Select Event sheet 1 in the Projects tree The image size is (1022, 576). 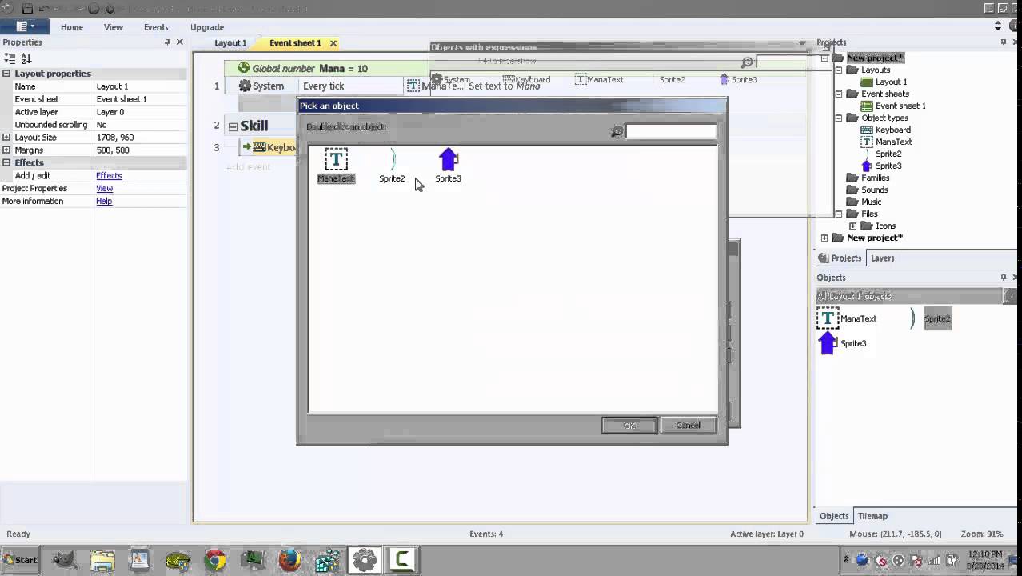tap(900, 106)
